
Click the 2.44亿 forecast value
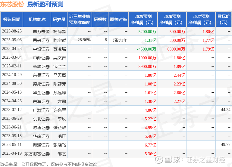(179, 75)
